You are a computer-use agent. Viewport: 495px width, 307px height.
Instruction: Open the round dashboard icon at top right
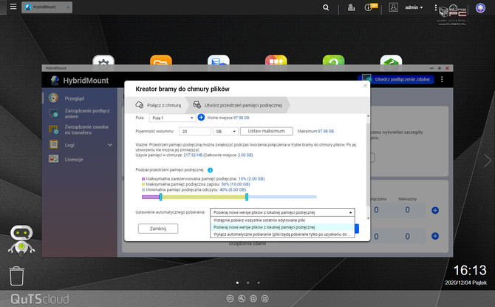click(x=480, y=7)
